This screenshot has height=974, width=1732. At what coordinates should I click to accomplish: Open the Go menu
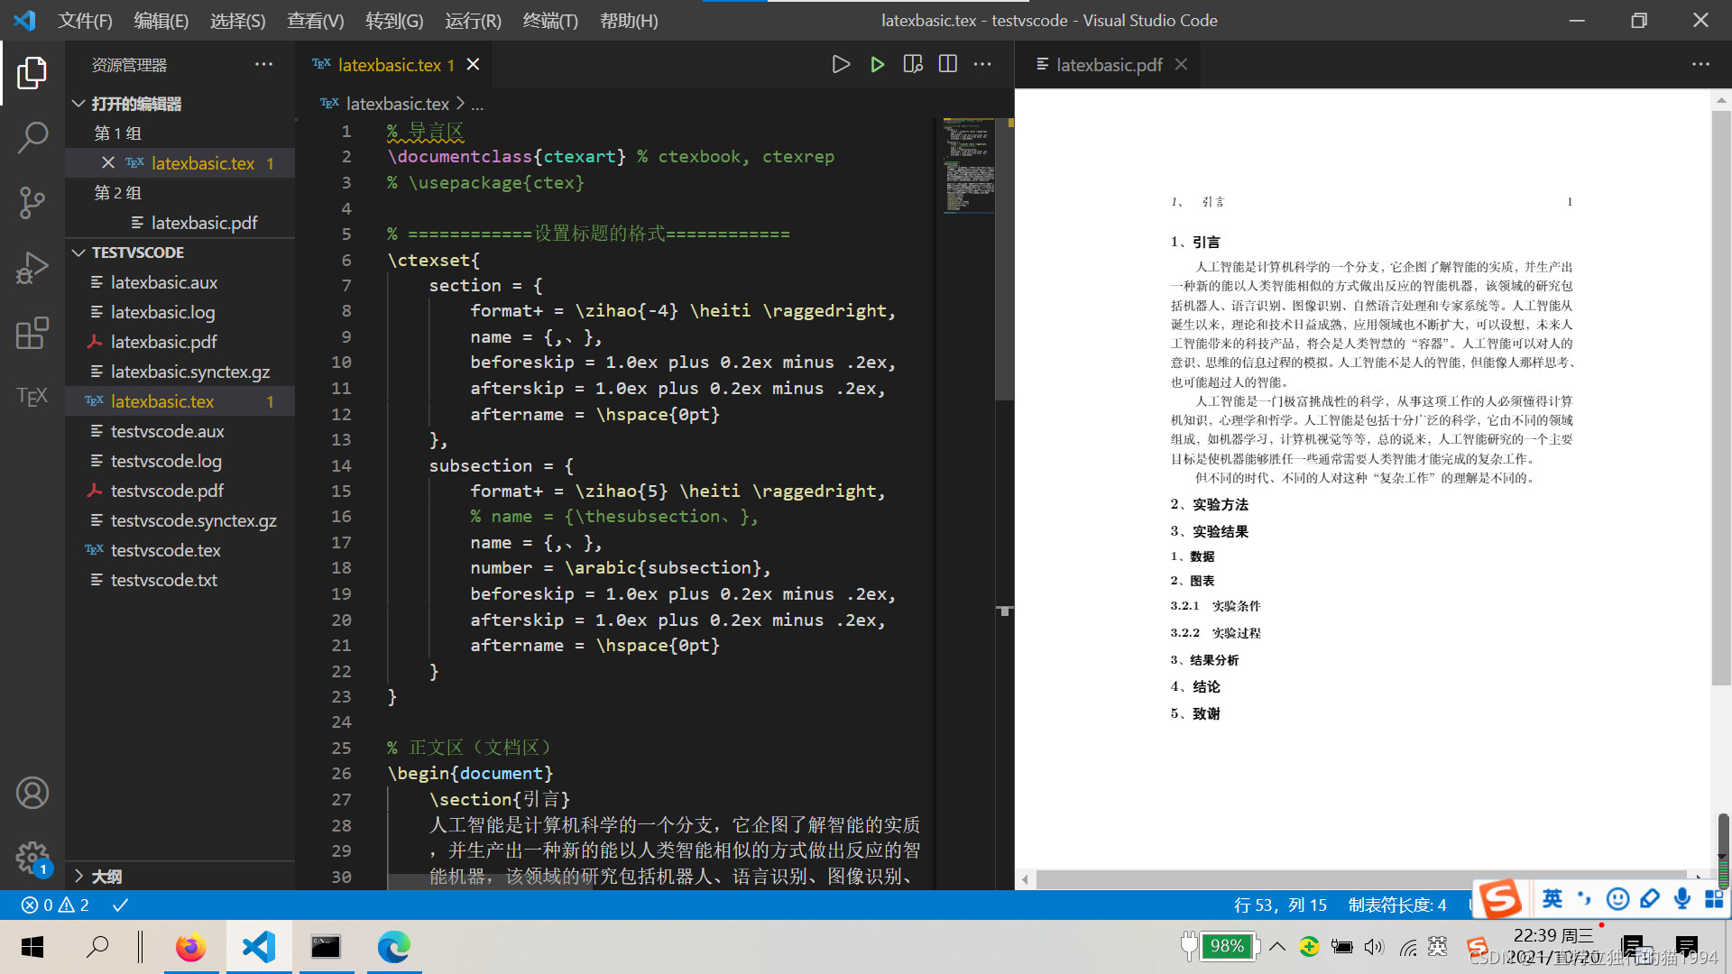[x=394, y=20]
